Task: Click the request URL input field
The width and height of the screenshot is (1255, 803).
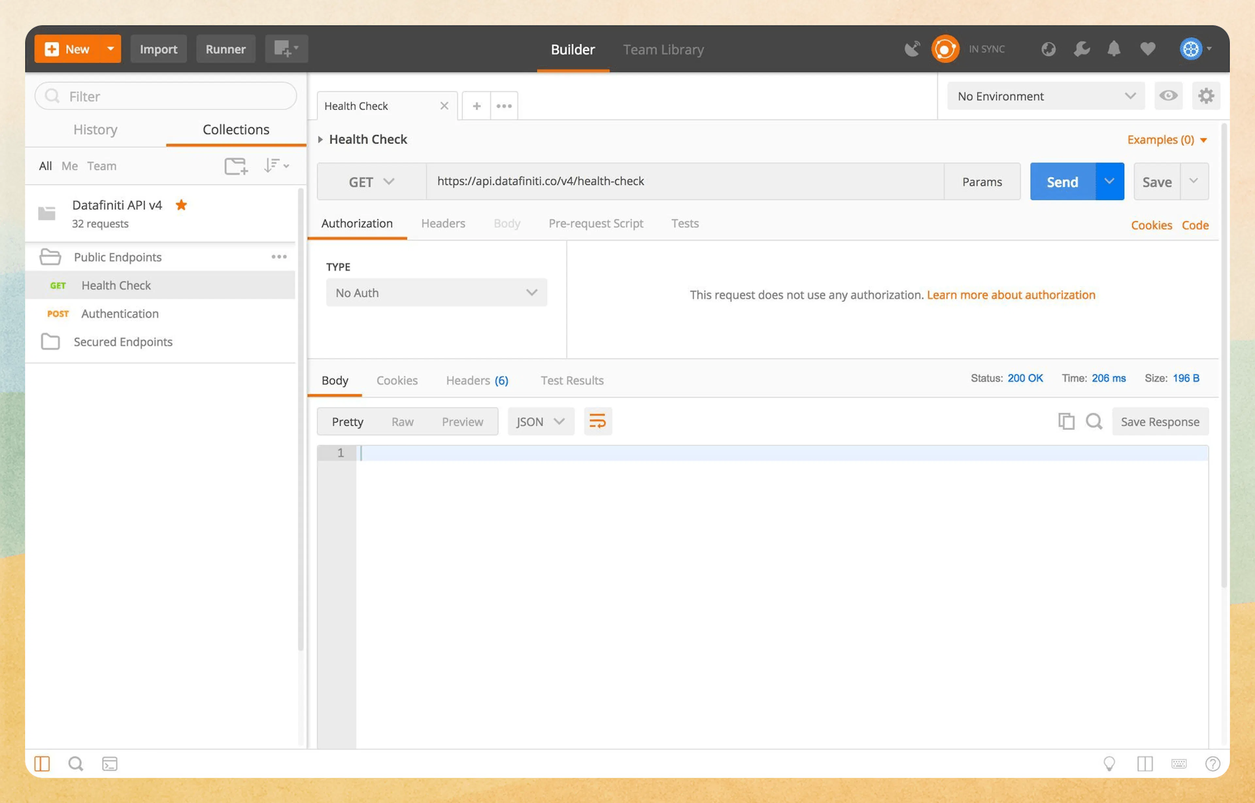Action: point(678,181)
